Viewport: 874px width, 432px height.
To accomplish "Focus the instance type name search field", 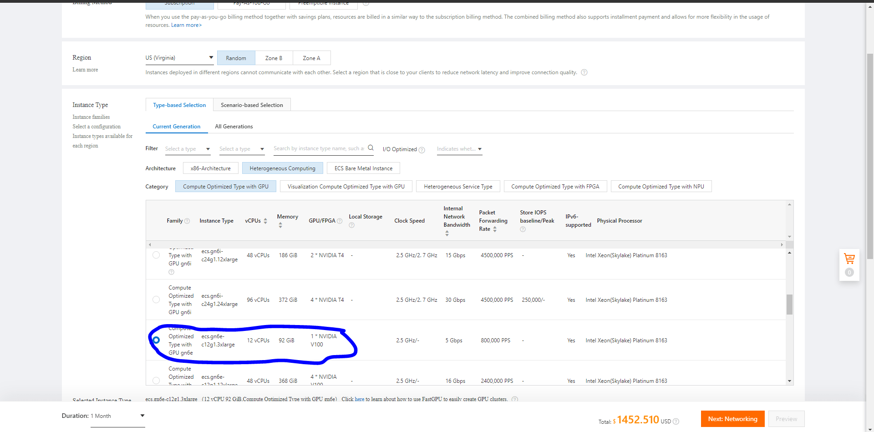I will 319,148.
